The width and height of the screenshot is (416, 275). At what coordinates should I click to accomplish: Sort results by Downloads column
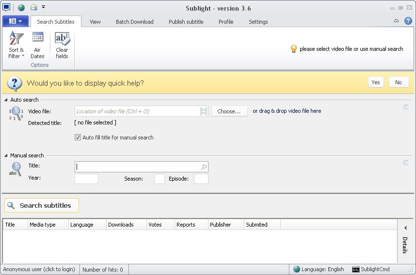[x=126, y=225]
